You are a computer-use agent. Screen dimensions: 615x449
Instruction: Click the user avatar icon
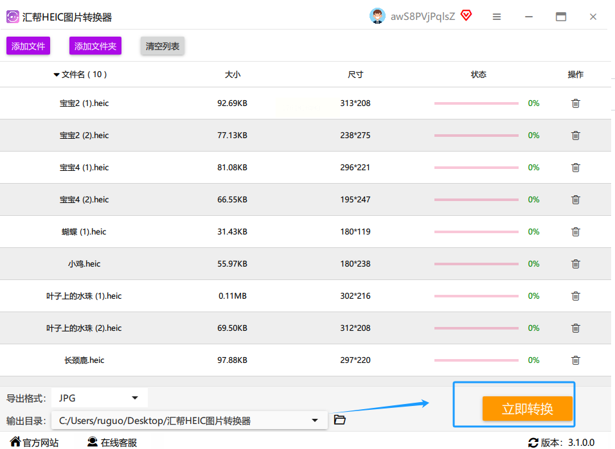[x=377, y=16]
